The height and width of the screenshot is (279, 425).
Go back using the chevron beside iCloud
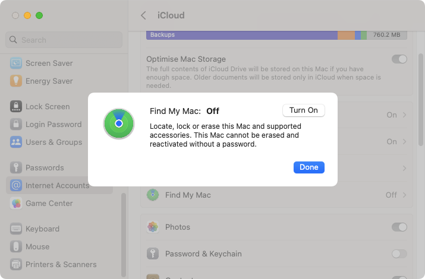[143, 15]
